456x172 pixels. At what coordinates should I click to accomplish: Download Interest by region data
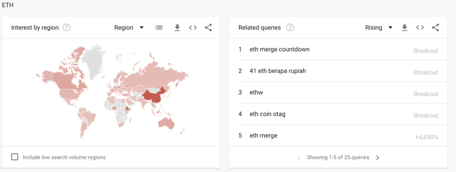tap(177, 28)
